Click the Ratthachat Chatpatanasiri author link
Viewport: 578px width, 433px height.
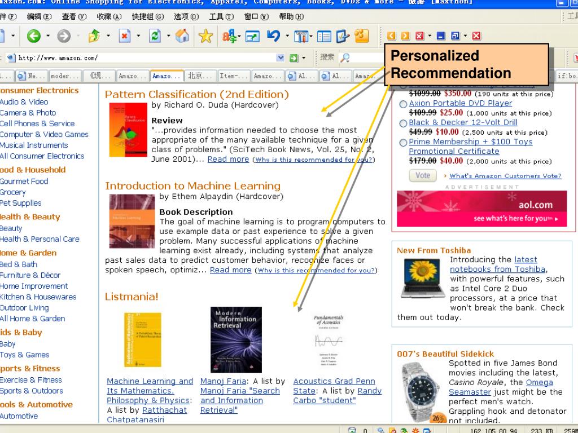click(x=147, y=414)
